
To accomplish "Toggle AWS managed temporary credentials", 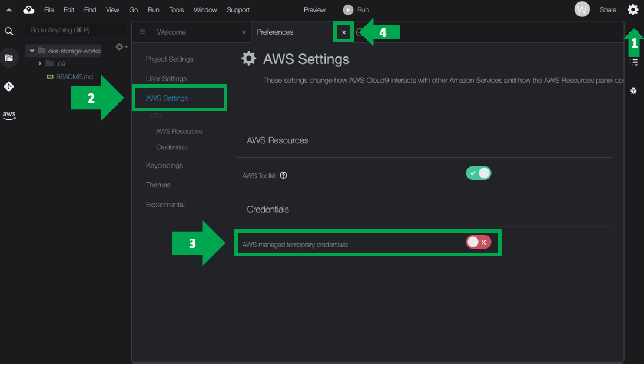I will click(x=478, y=242).
